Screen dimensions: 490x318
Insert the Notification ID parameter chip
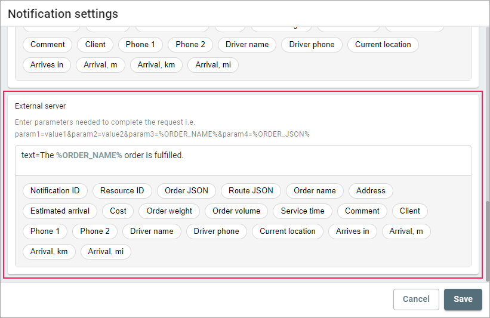click(55, 191)
